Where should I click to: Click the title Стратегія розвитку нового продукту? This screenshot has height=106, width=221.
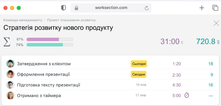point(58,28)
